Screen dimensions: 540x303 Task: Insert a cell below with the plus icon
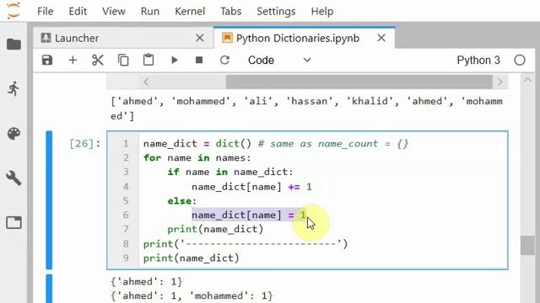point(73,60)
